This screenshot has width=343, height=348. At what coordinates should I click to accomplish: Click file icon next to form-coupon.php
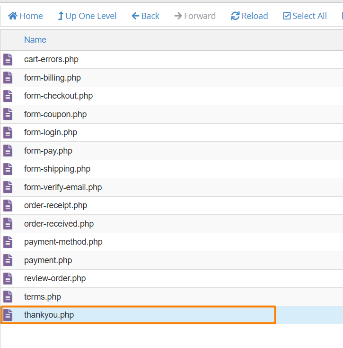click(8, 114)
